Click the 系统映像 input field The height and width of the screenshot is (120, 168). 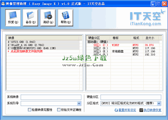(51, 97)
